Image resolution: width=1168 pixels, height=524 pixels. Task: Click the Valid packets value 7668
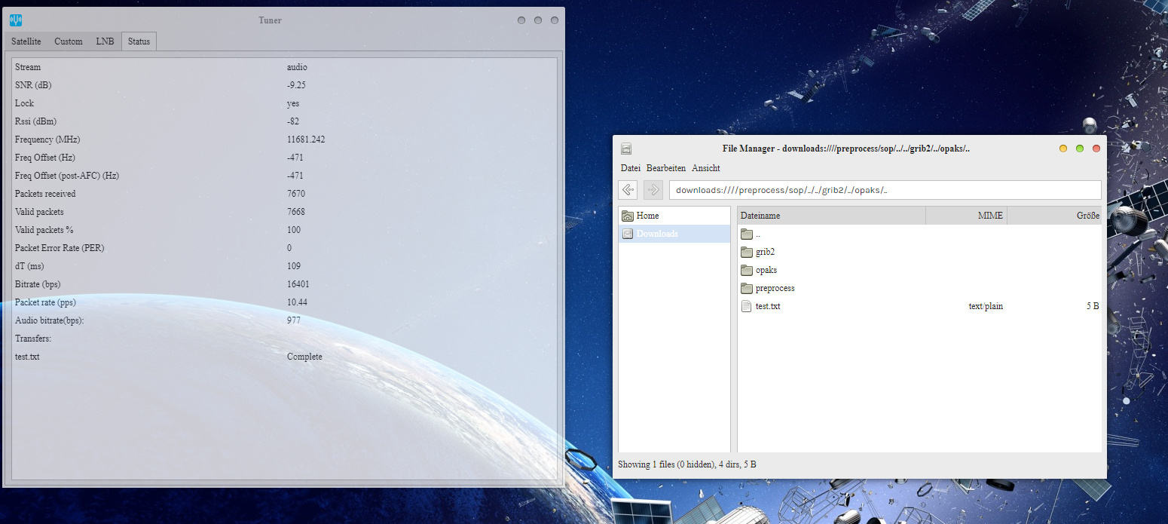tap(296, 212)
